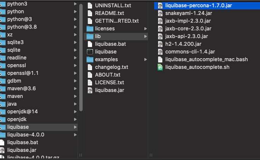Click the liquibase_autocomplete_mac.bash filename text
The image size is (260, 160).
207,59
